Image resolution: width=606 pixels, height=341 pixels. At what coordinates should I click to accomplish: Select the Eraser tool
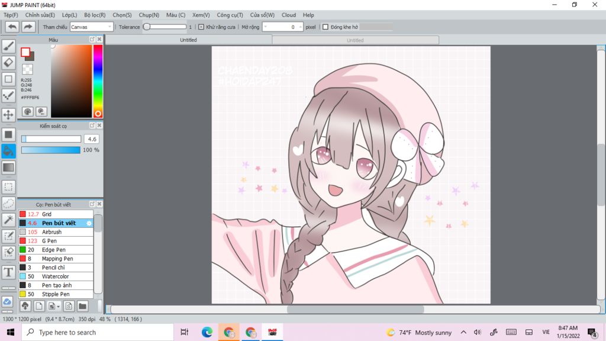(8, 63)
